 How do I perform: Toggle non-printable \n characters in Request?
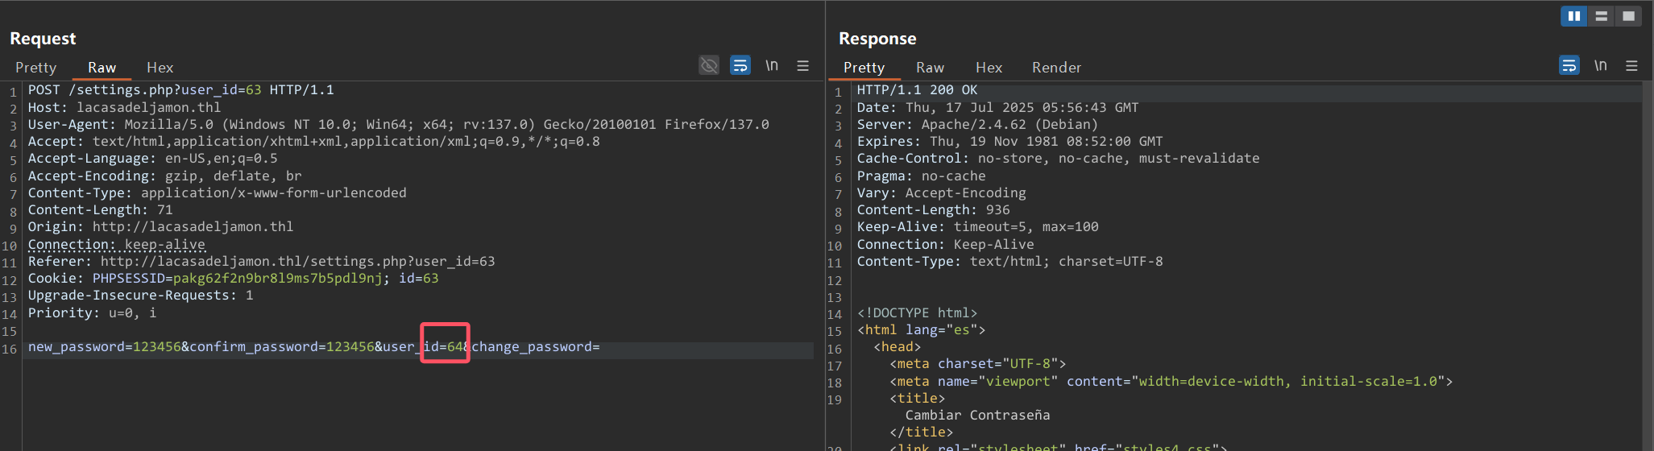[x=772, y=65]
